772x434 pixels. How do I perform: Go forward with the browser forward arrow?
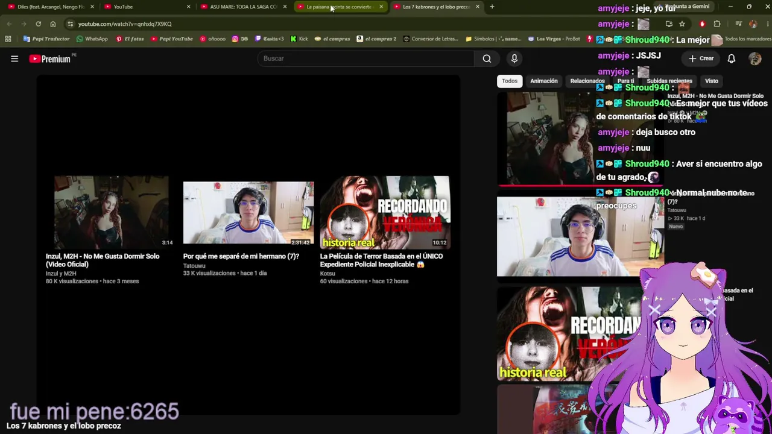[x=24, y=24]
